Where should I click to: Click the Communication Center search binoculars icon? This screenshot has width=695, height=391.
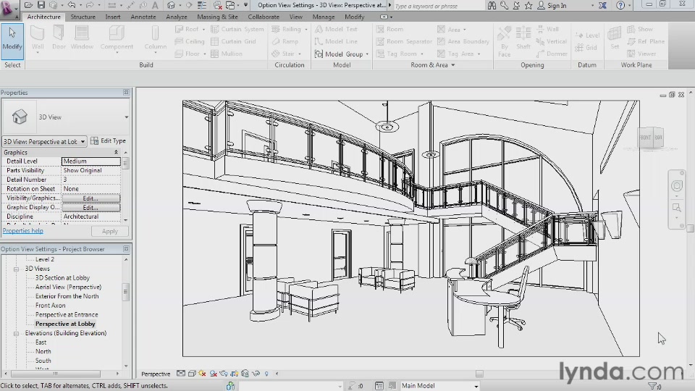pyautogui.click(x=492, y=5)
